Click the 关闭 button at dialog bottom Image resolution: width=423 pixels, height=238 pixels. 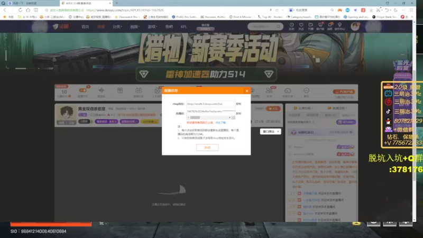(x=207, y=148)
